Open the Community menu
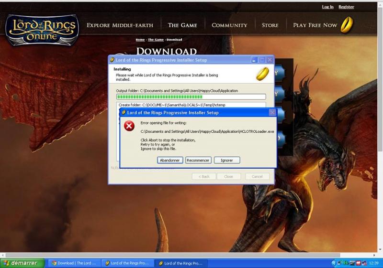This screenshot has width=383, height=268. 229,25
